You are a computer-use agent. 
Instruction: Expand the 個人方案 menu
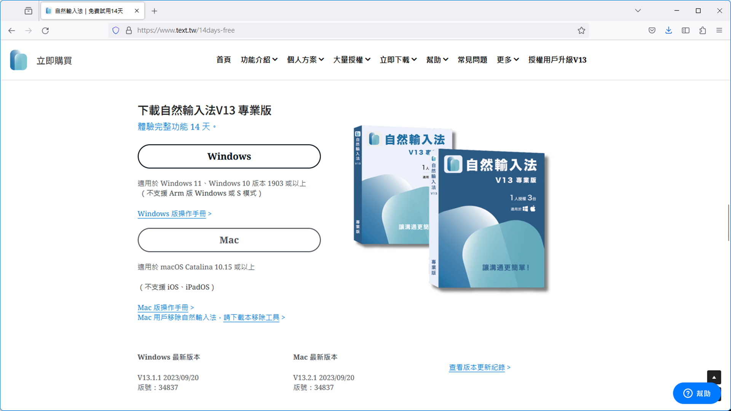tap(305, 60)
